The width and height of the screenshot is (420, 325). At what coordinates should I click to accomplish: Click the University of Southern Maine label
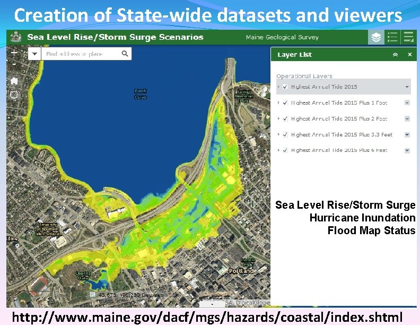[x=48, y=229]
